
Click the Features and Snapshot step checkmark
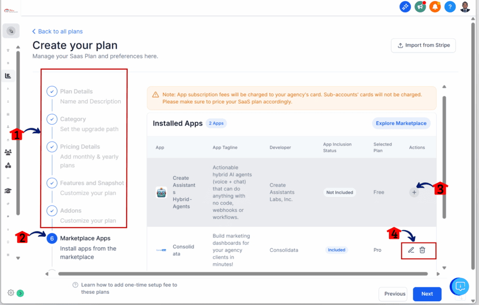pos(52,183)
